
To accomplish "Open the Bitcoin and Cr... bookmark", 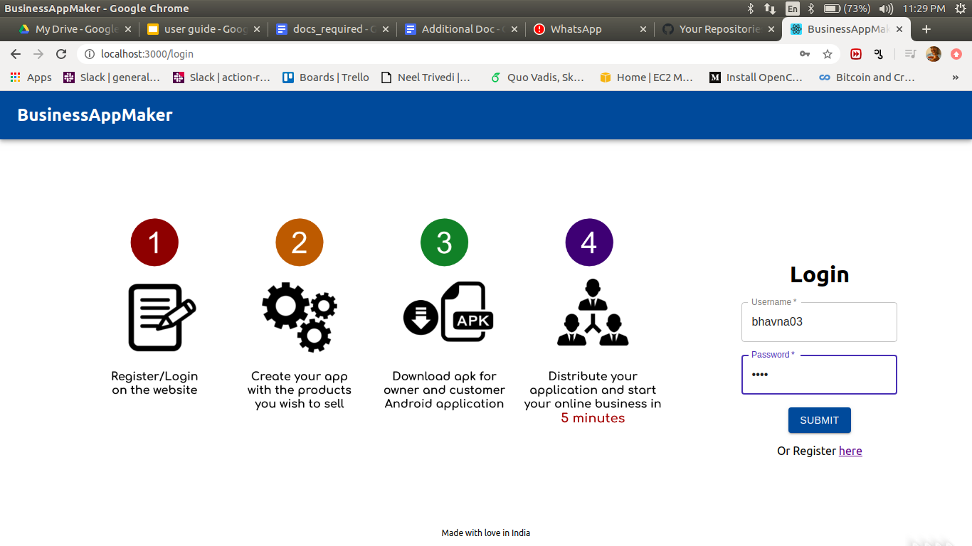I will click(x=867, y=77).
